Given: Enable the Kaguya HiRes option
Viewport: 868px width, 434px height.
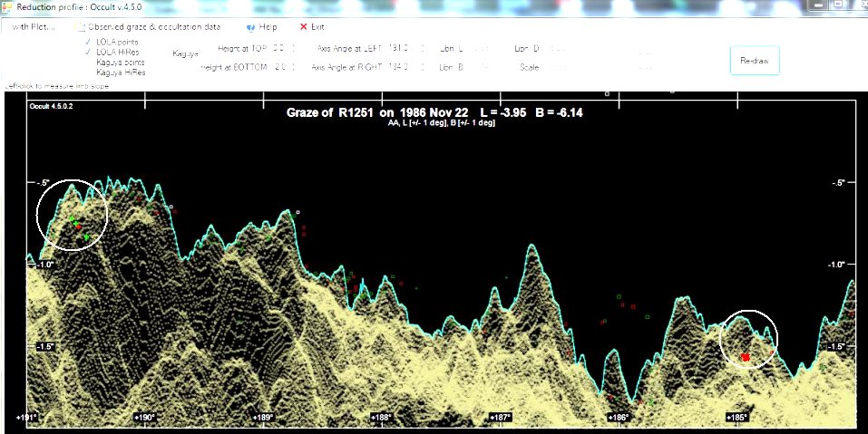Looking at the screenshot, I should [120, 72].
